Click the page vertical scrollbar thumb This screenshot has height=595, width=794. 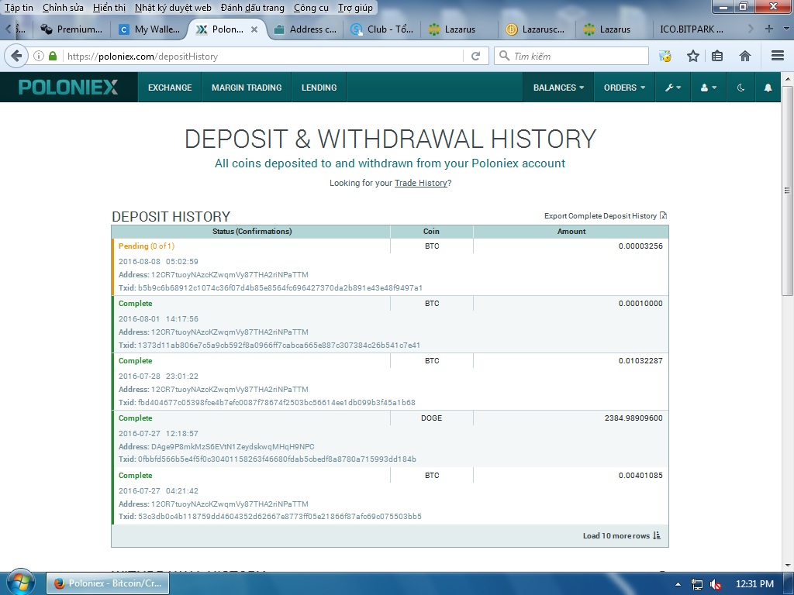(x=787, y=191)
